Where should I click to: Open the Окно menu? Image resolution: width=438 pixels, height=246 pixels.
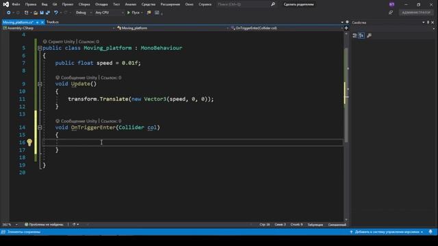tap(189, 5)
